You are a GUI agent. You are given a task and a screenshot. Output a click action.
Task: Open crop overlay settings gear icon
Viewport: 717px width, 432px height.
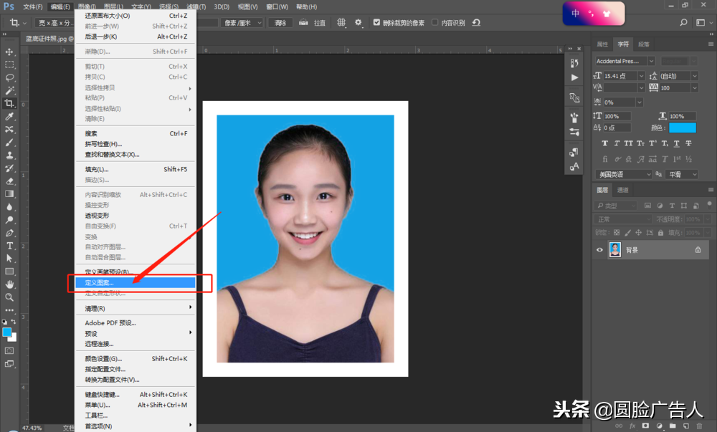(358, 22)
